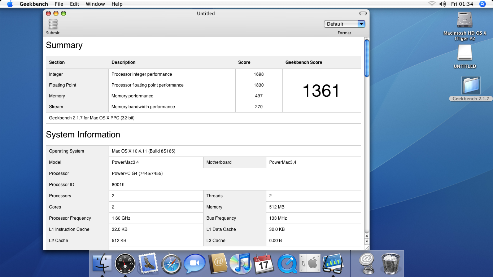This screenshot has width=493, height=277.
Task: Click the volume speaker icon in menu bar
Action: click(442, 4)
